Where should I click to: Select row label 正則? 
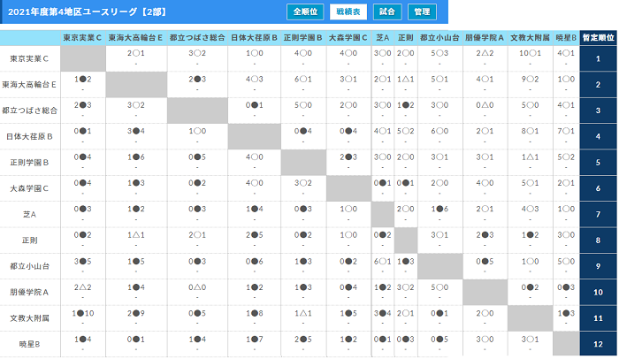tap(29, 241)
